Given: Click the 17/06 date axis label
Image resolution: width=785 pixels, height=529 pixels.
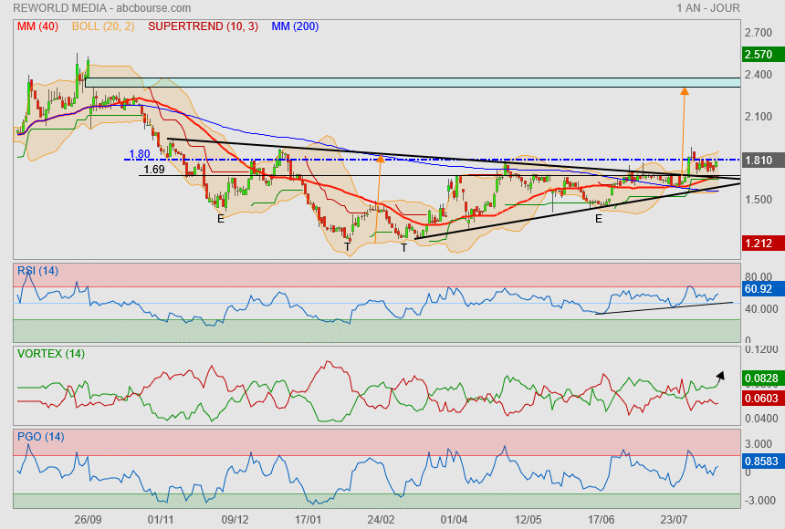Looking at the screenshot, I should [602, 520].
